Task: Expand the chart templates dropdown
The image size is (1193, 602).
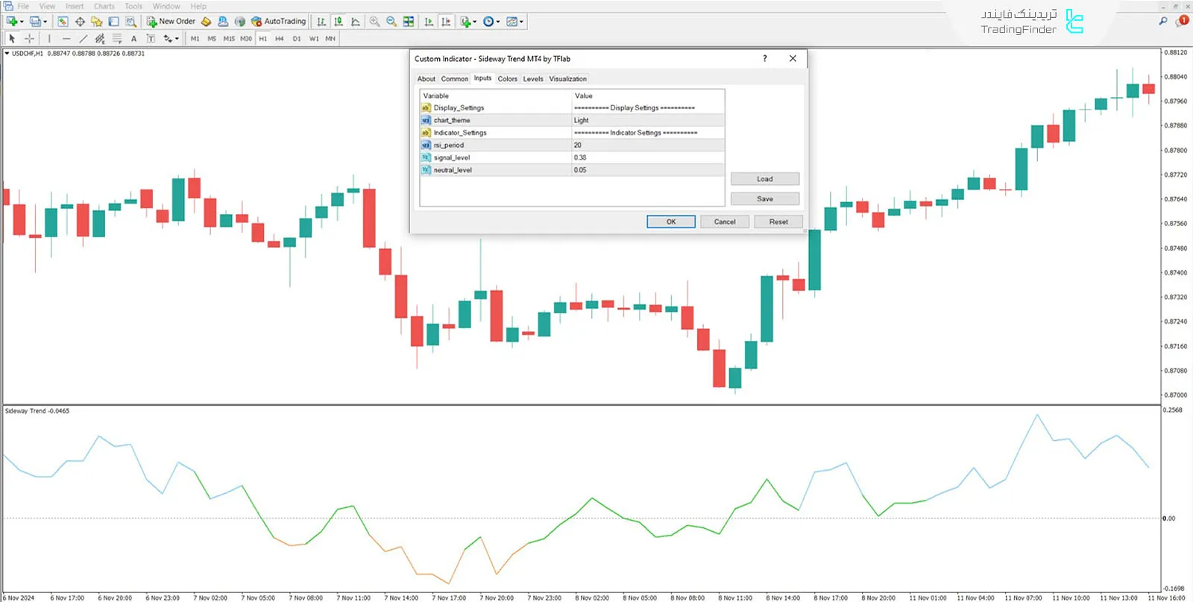Action: [x=521, y=22]
